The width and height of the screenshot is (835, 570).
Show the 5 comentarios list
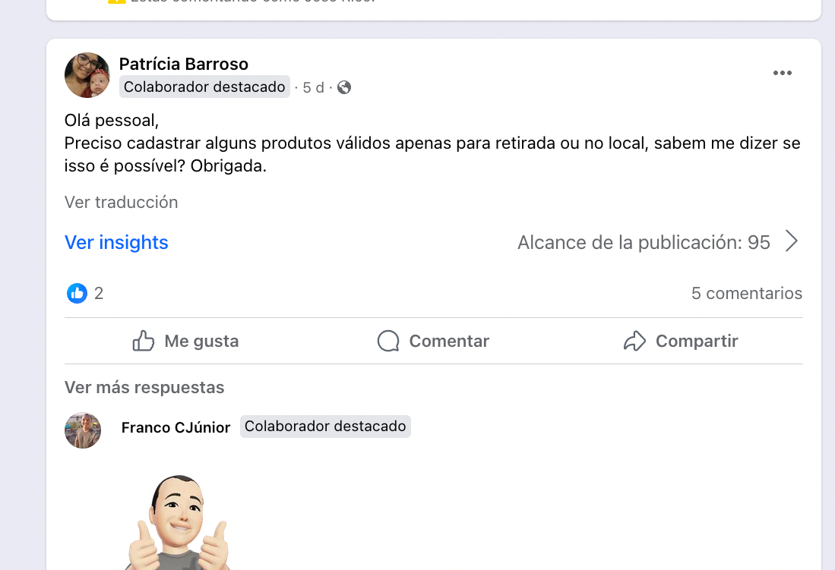746,293
